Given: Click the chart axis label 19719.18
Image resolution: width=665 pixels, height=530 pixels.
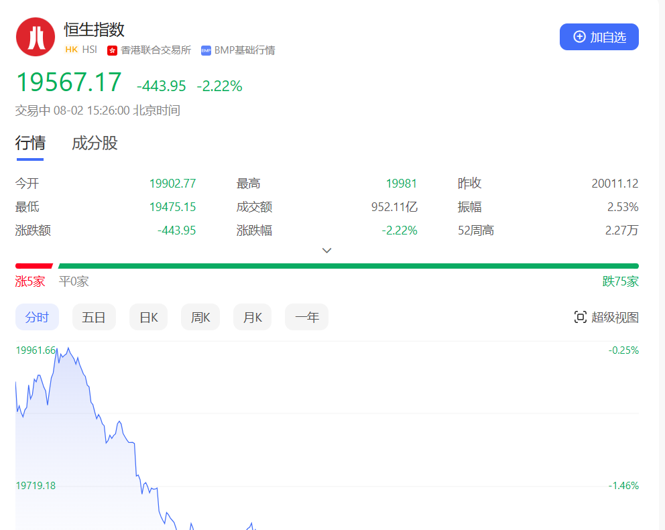Looking at the screenshot, I should [x=36, y=486].
